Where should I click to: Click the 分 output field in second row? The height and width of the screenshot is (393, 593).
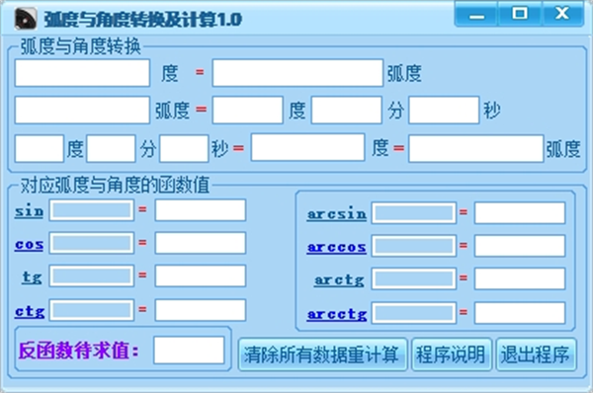pyautogui.click(x=347, y=110)
